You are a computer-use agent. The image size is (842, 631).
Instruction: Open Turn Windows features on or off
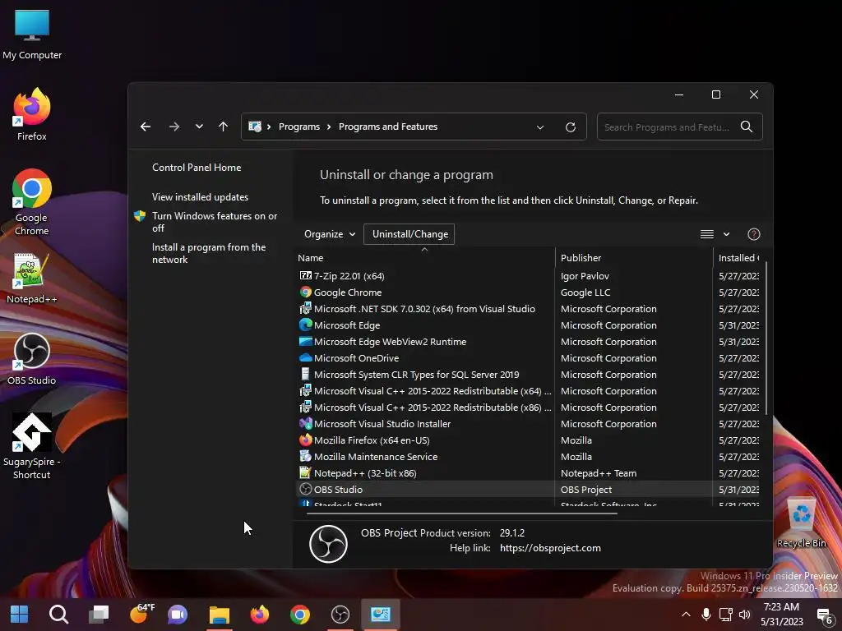[x=215, y=222]
